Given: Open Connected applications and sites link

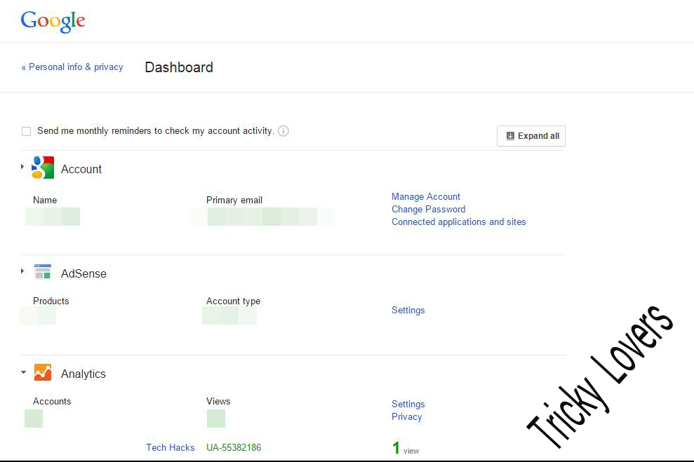Looking at the screenshot, I should [x=458, y=222].
